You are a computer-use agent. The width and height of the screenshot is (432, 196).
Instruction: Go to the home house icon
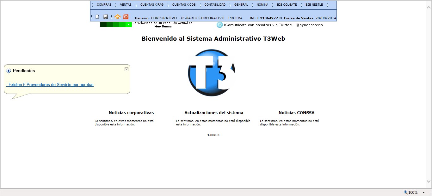(x=118, y=17)
